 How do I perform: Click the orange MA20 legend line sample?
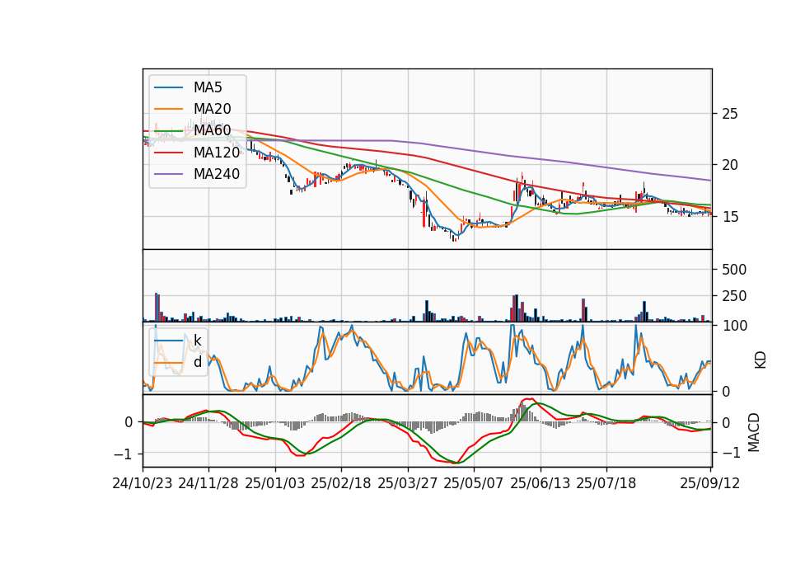(168, 109)
